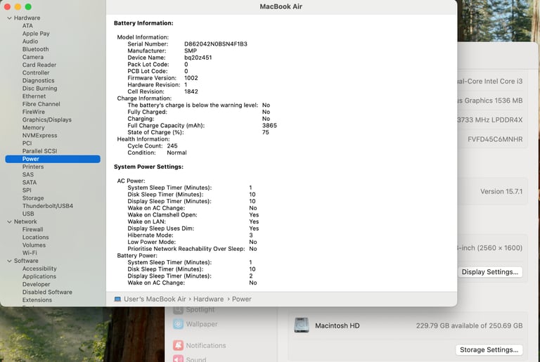Click the battery serial number value
540x362 pixels.
click(216, 44)
